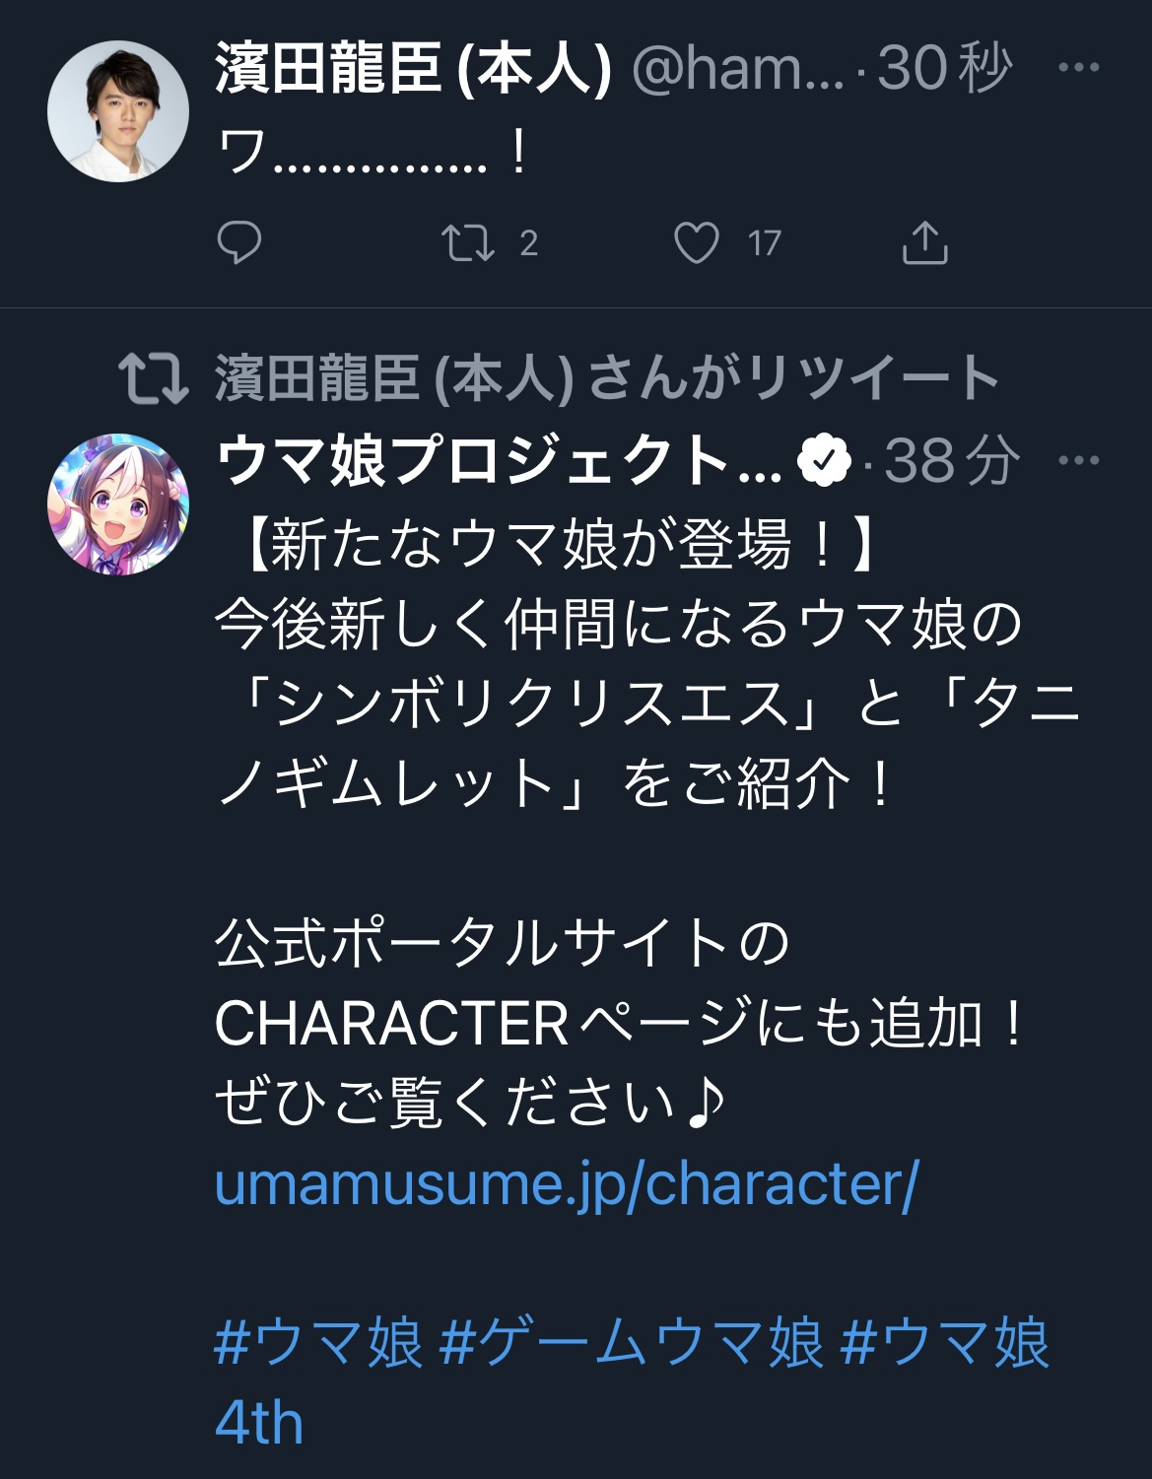Click the 30秒 timestamp
Screen dimensions: 1152x1479
pyautogui.click(x=944, y=68)
